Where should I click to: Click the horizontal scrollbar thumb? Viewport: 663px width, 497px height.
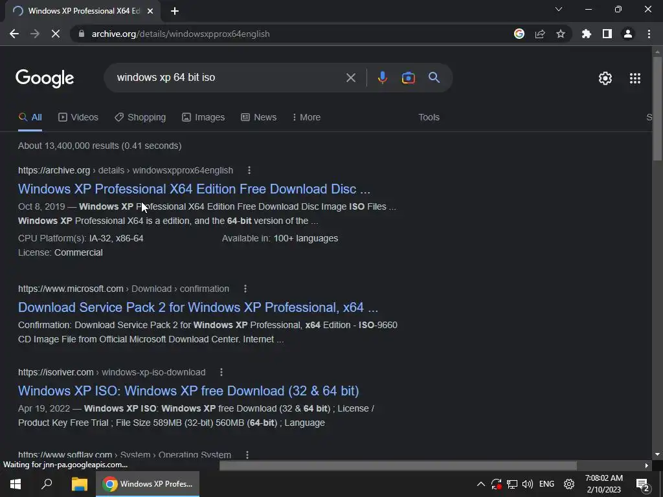tap(398, 465)
